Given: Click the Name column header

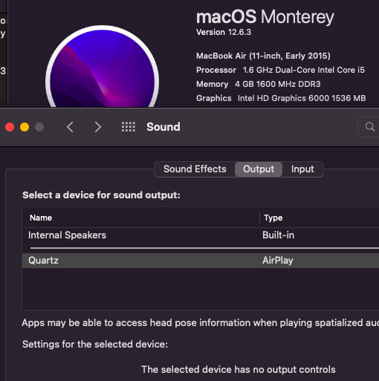Looking at the screenshot, I should click(41, 218).
